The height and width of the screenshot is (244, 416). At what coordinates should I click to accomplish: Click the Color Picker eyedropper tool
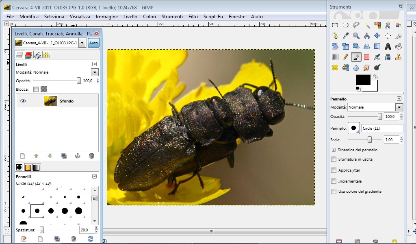coord(346,36)
